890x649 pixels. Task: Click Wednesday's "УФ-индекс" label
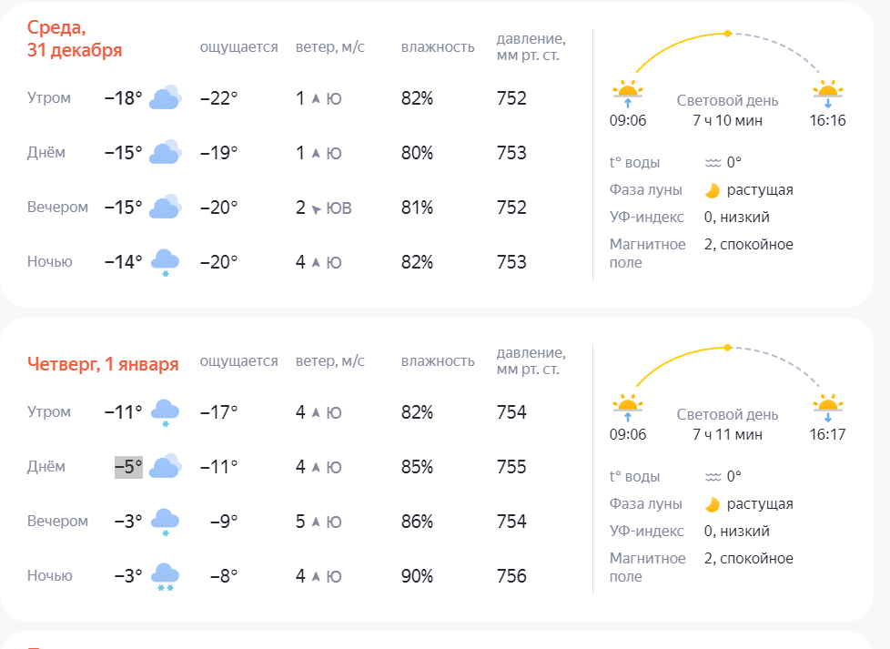646,218
